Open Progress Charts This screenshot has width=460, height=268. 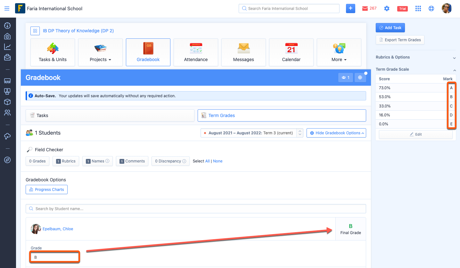click(46, 190)
